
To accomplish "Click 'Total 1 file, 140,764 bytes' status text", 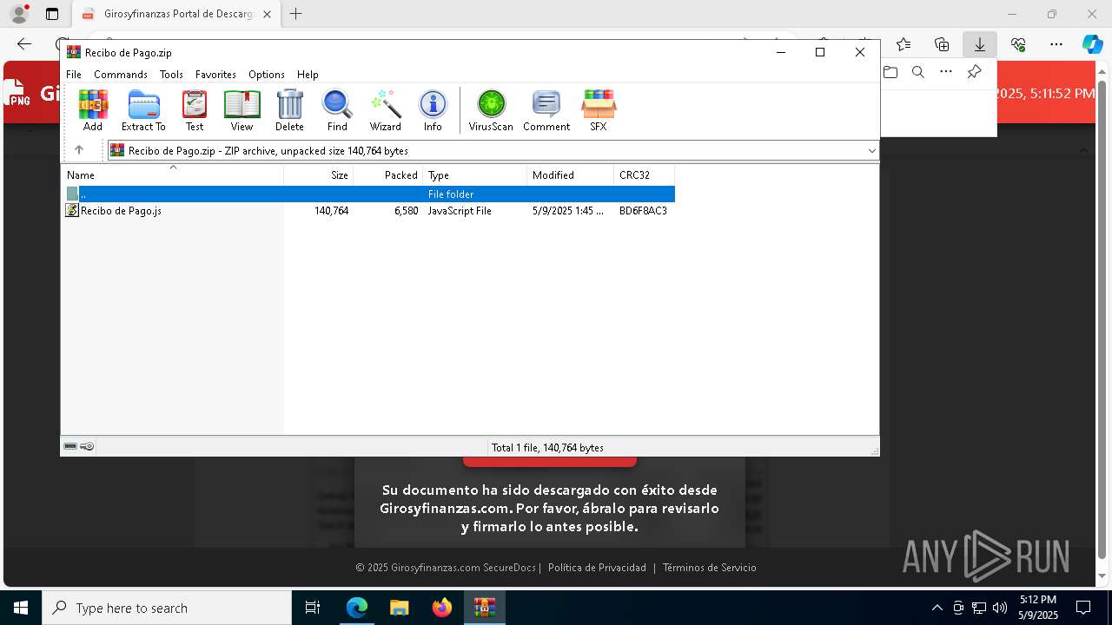I will 547,448.
